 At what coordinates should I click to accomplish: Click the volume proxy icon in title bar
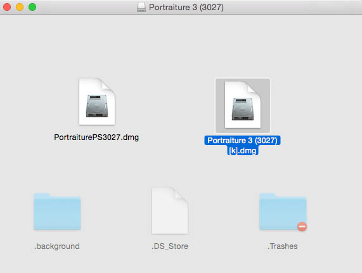(x=141, y=7)
